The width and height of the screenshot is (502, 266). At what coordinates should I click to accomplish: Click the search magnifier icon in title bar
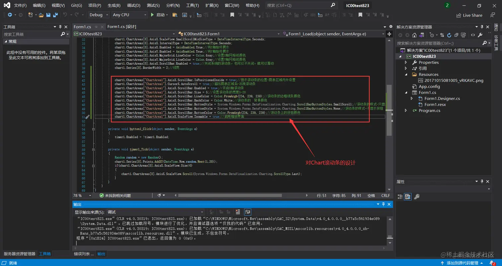click(333, 5)
